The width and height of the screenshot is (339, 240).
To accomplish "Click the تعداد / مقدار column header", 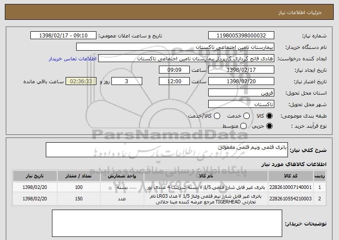I will [x=79, y=176].
